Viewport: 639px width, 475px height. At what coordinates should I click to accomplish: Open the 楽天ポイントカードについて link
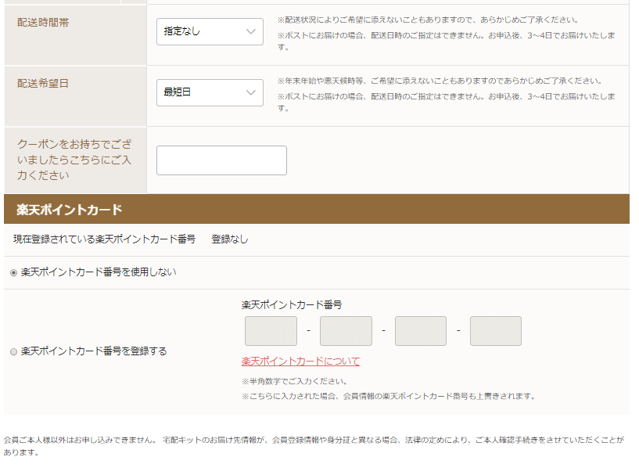pyautogui.click(x=301, y=362)
